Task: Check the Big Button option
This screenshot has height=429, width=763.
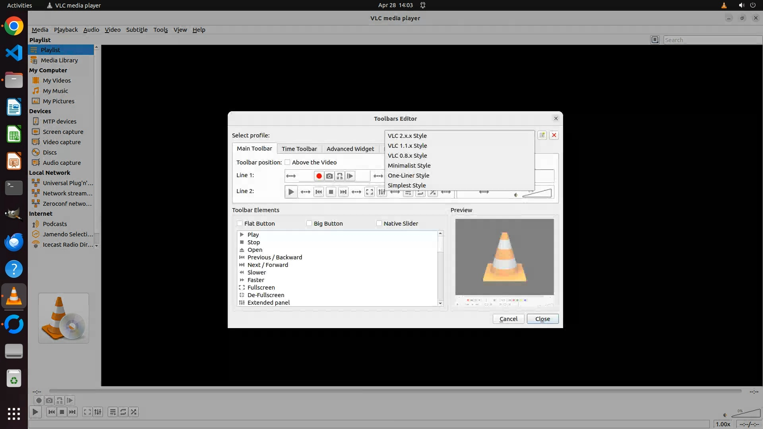Action: click(309, 223)
